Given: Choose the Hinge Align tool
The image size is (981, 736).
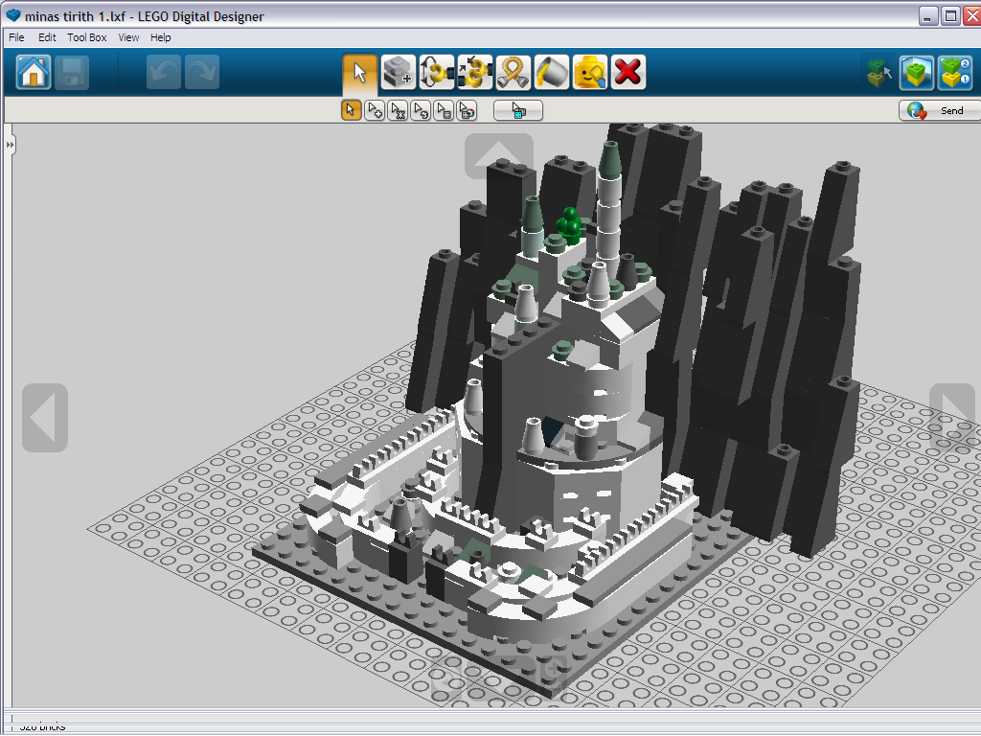Looking at the screenshot, I should [x=474, y=73].
